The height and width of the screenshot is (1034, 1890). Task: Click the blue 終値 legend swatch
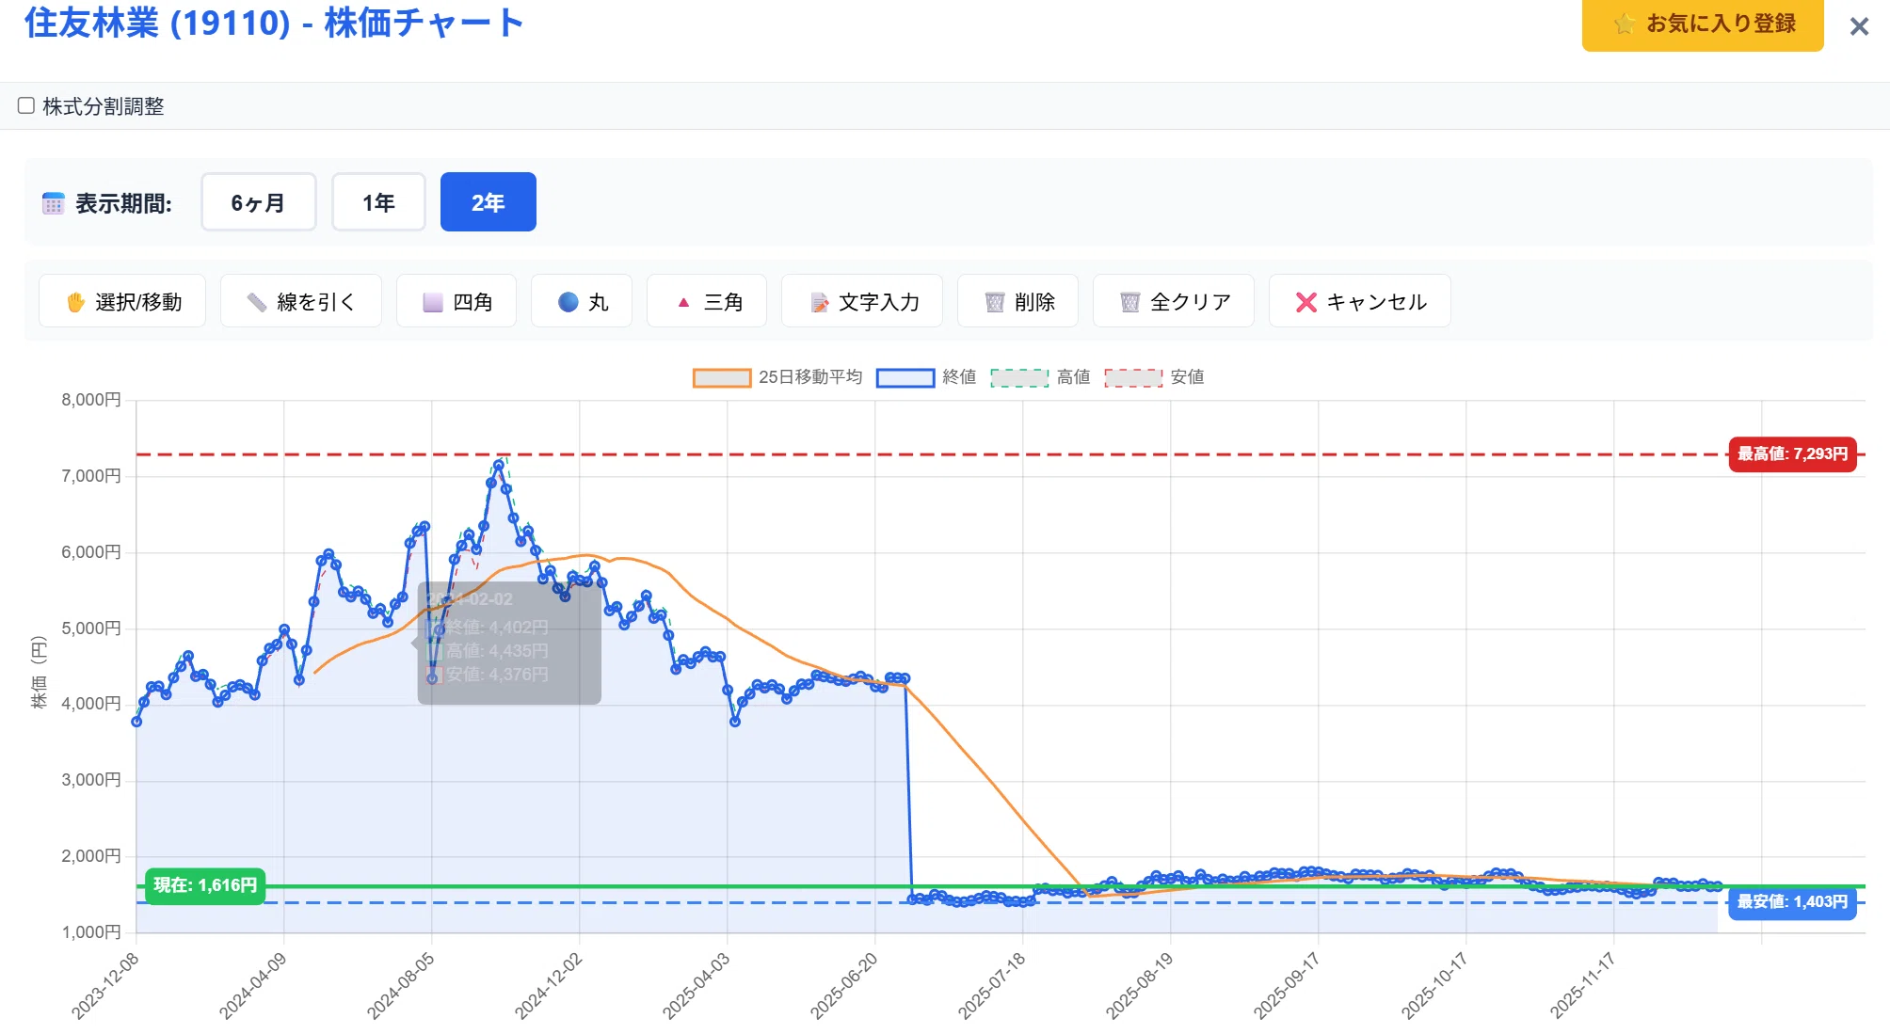(x=905, y=377)
